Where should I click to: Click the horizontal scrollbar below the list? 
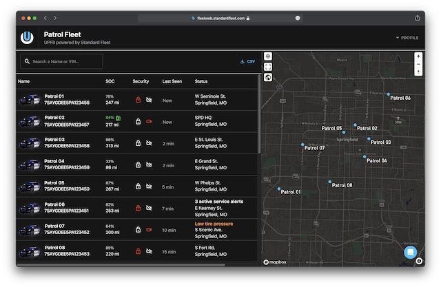121,265
